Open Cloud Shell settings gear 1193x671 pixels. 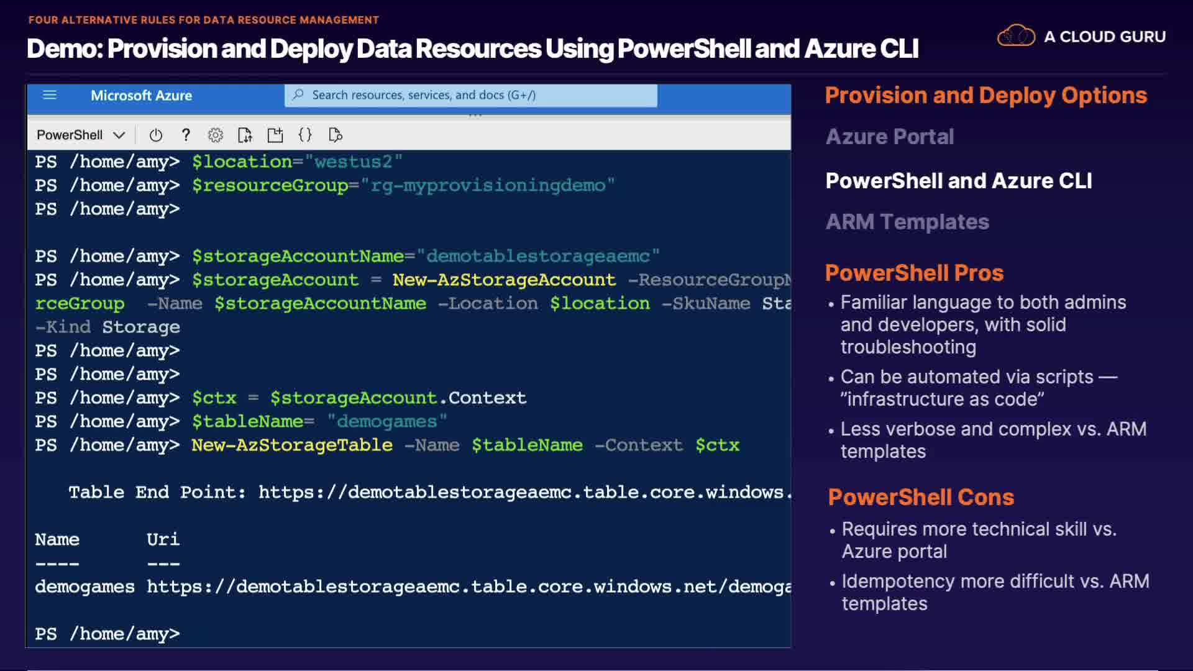216,135
